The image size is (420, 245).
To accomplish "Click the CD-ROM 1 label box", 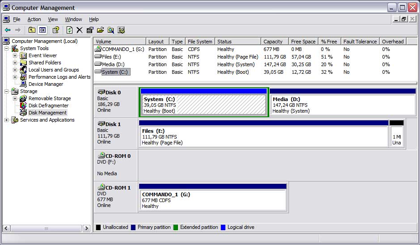I will (x=116, y=197).
